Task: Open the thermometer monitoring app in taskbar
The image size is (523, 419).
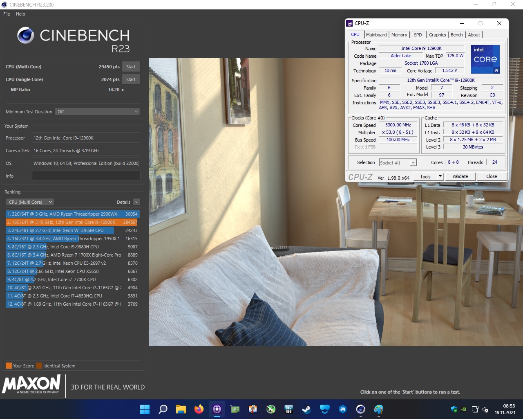Action: pyautogui.click(x=253, y=409)
